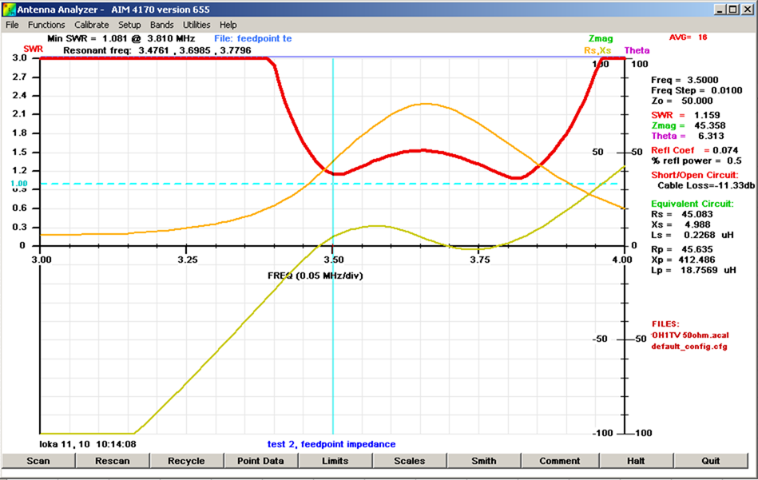Image resolution: width=758 pixels, height=480 pixels.
Task: Open the Scales settings button
Action: coord(409,461)
